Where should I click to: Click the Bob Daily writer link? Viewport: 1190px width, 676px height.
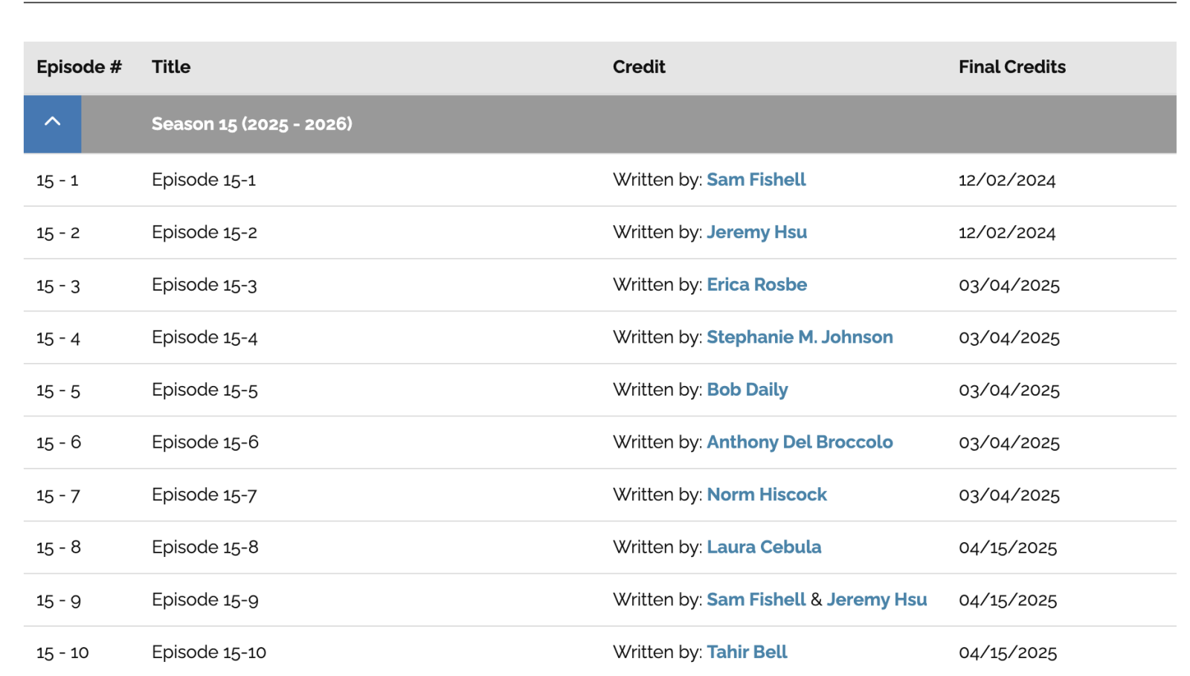[x=747, y=390]
